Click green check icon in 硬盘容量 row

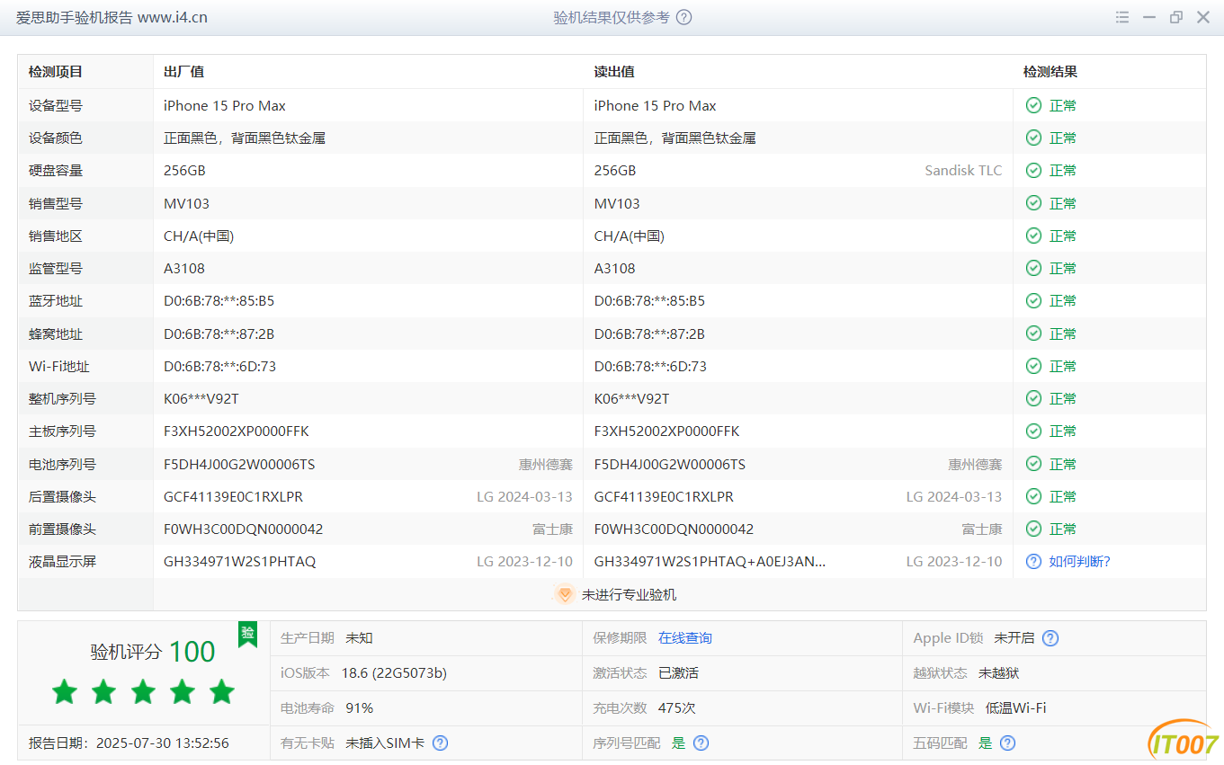pos(1034,171)
